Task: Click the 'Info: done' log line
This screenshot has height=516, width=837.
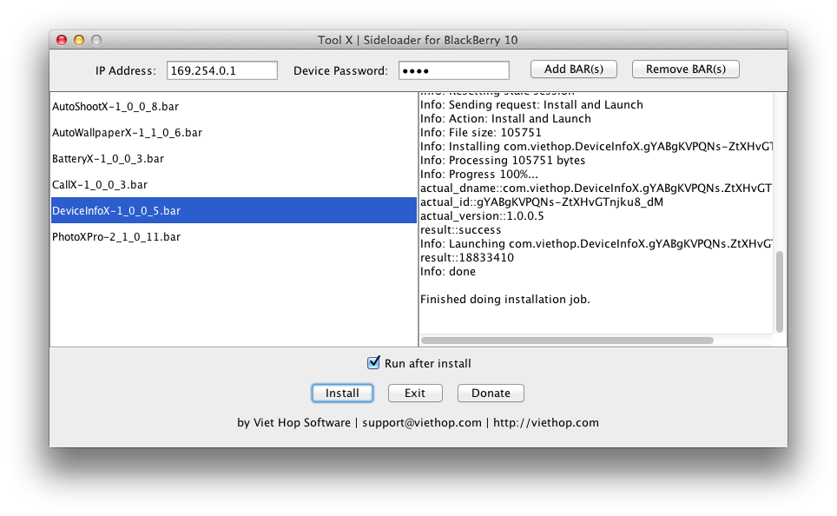Action: (448, 271)
